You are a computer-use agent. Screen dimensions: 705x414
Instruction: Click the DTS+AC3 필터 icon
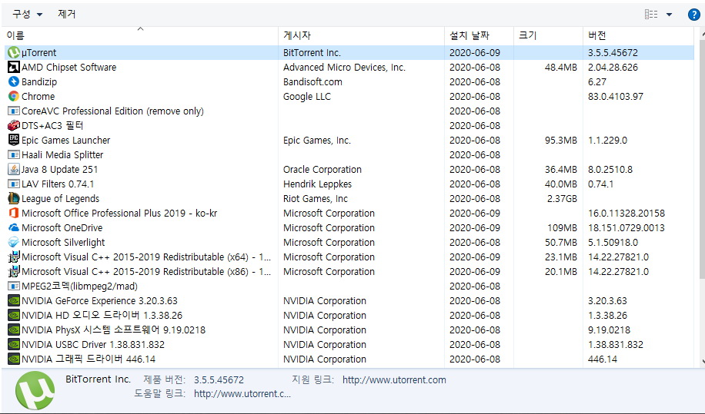coord(14,126)
